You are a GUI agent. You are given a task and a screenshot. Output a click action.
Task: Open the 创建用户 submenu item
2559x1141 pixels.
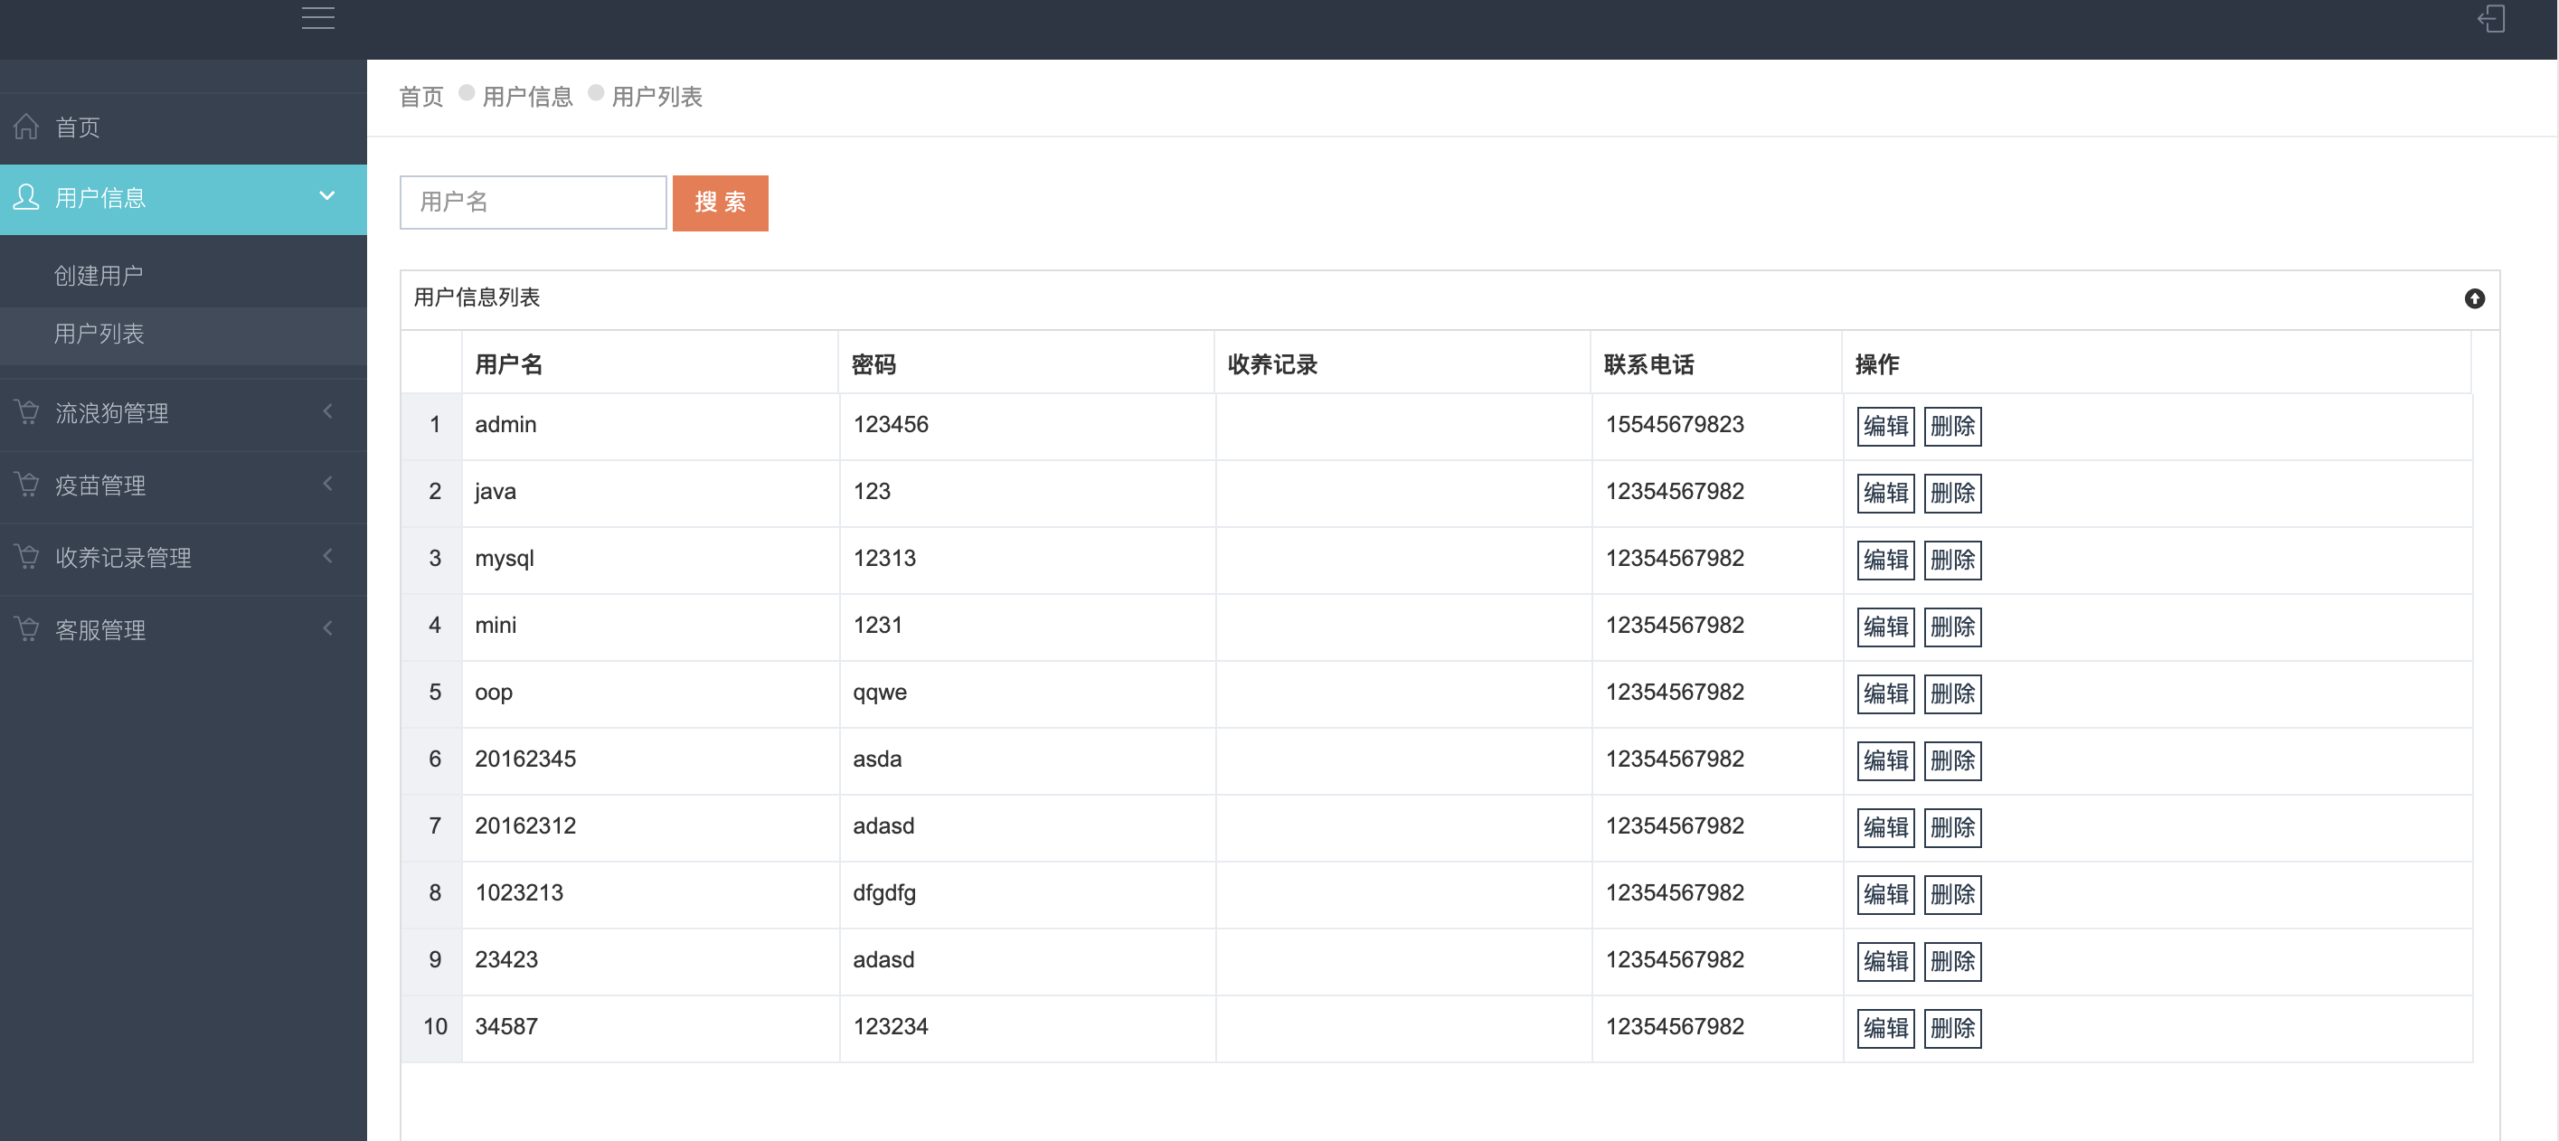pyautogui.click(x=99, y=275)
